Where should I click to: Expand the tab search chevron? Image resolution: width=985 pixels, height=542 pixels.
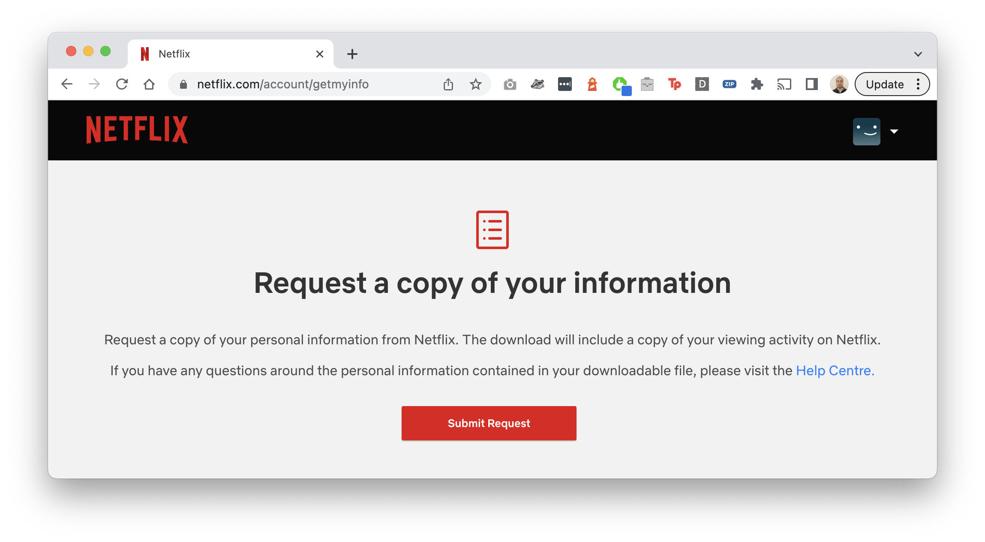tap(918, 54)
